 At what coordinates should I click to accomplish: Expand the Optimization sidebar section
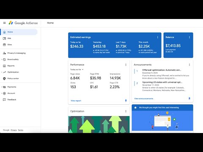[2, 72]
